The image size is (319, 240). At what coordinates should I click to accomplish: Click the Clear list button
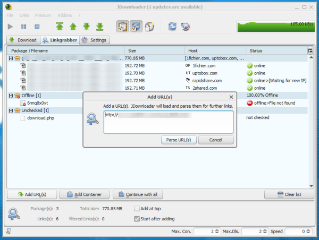pyautogui.click(x=289, y=194)
